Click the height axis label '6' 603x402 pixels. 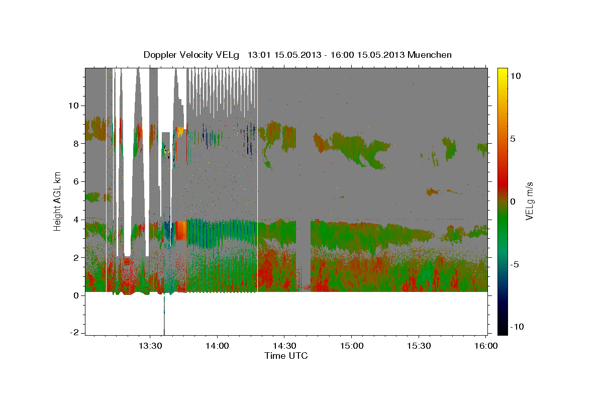pyautogui.click(x=77, y=181)
